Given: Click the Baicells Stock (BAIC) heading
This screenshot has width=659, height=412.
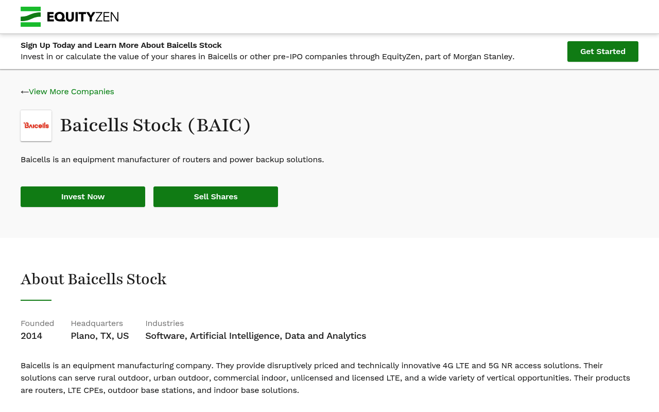Looking at the screenshot, I should pyautogui.click(x=155, y=126).
